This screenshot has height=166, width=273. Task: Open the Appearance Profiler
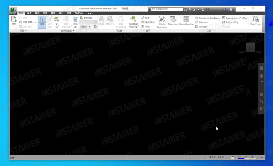[235, 18]
